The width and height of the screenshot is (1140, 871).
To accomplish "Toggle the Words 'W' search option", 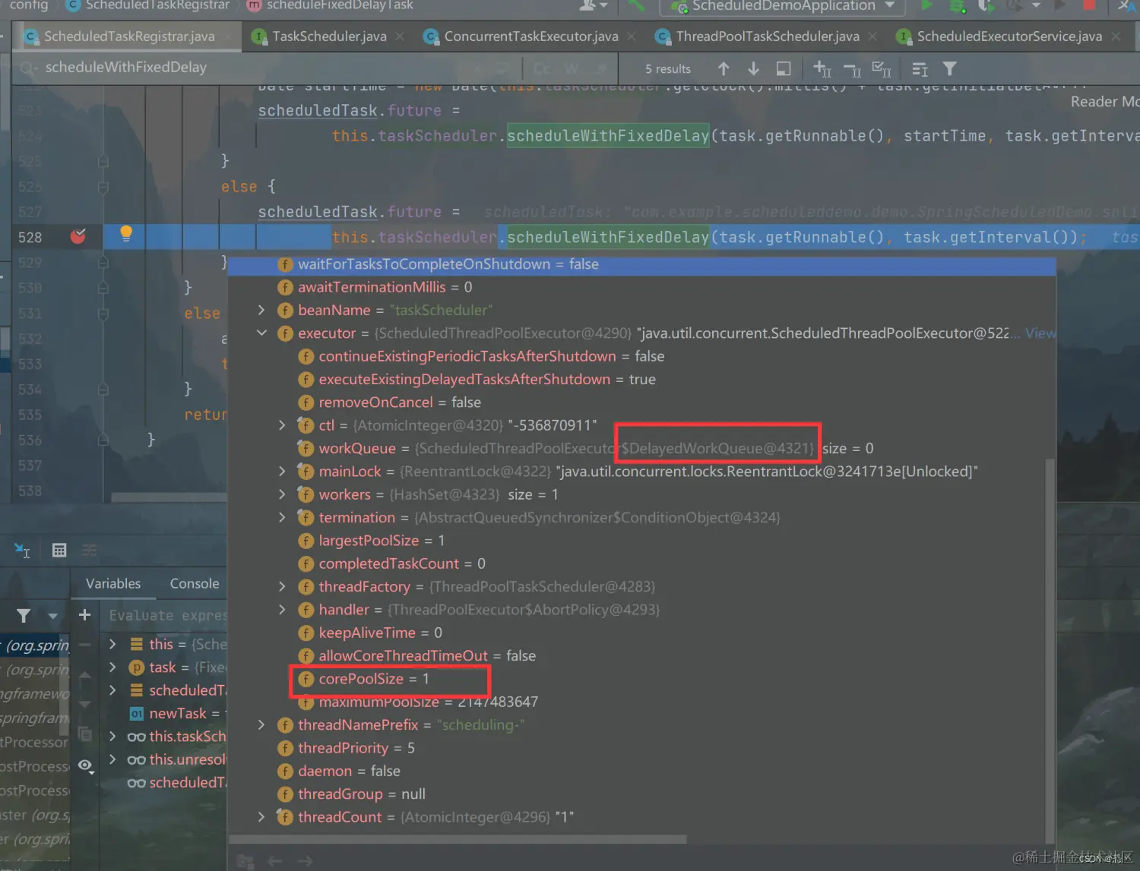I will coord(571,69).
